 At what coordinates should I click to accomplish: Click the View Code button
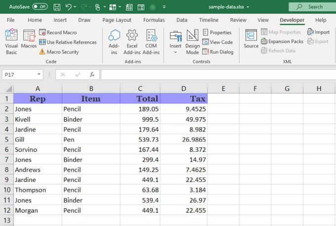tap(217, 42)
